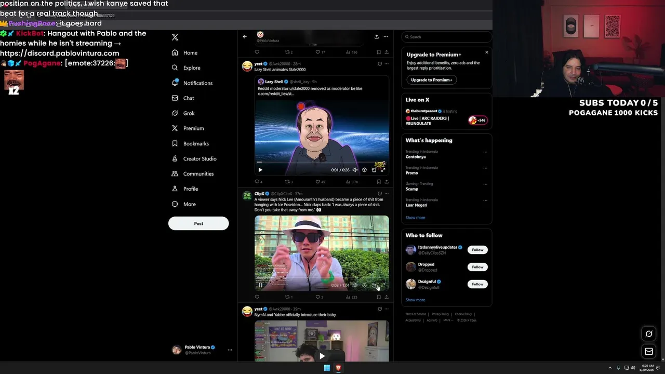Bookmark the Lazy Shell animates tweet

[x=378, y=182]
